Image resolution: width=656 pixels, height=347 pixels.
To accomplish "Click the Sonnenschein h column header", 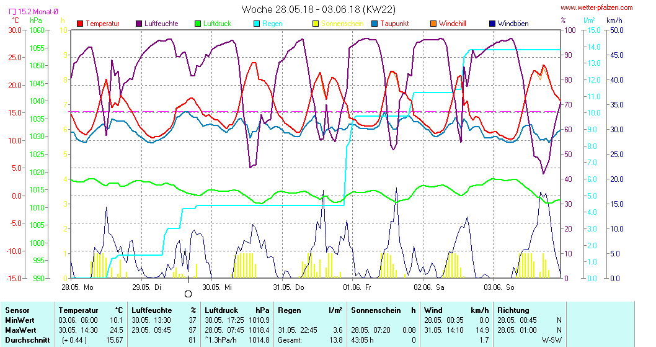I will click(x=383, y=310).
